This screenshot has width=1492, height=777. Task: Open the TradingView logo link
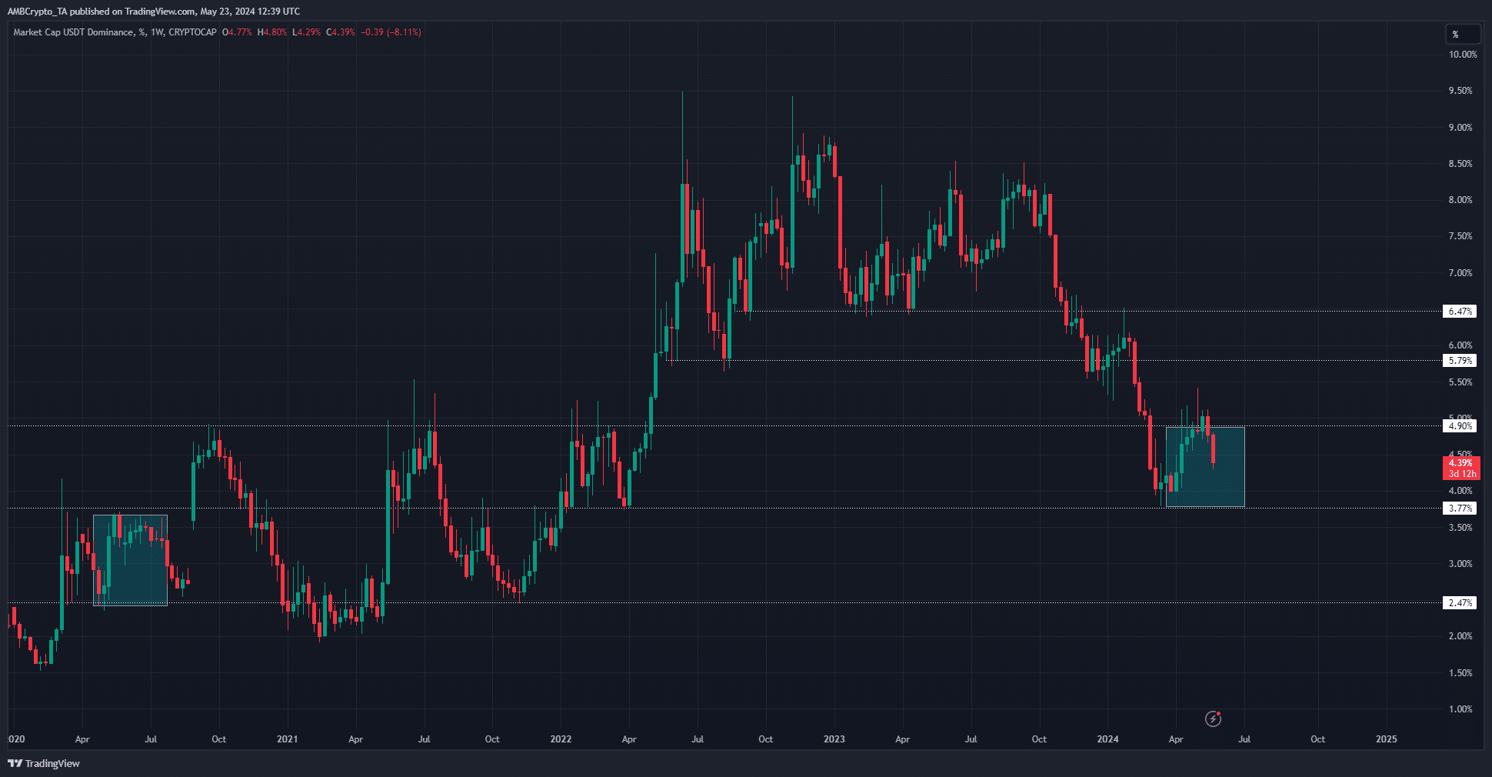click(x=44, y=763)
